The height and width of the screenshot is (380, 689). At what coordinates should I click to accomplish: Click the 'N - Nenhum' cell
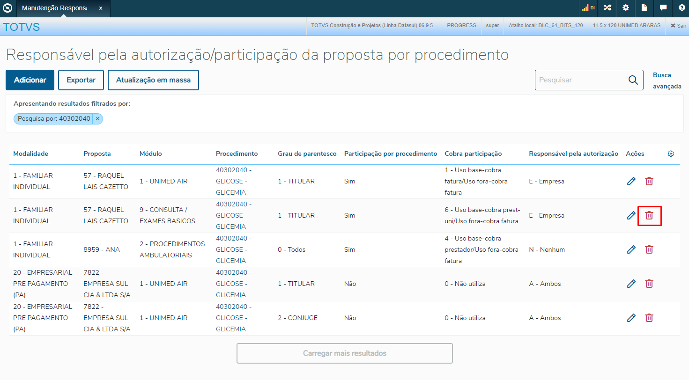[x=547, y=250]
